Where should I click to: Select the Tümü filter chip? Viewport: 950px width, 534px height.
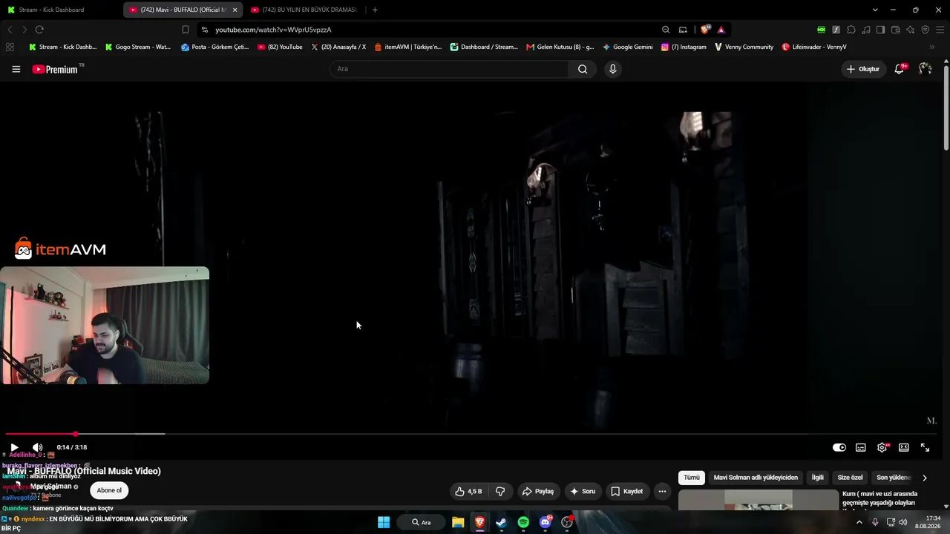(x=691, y=478)
